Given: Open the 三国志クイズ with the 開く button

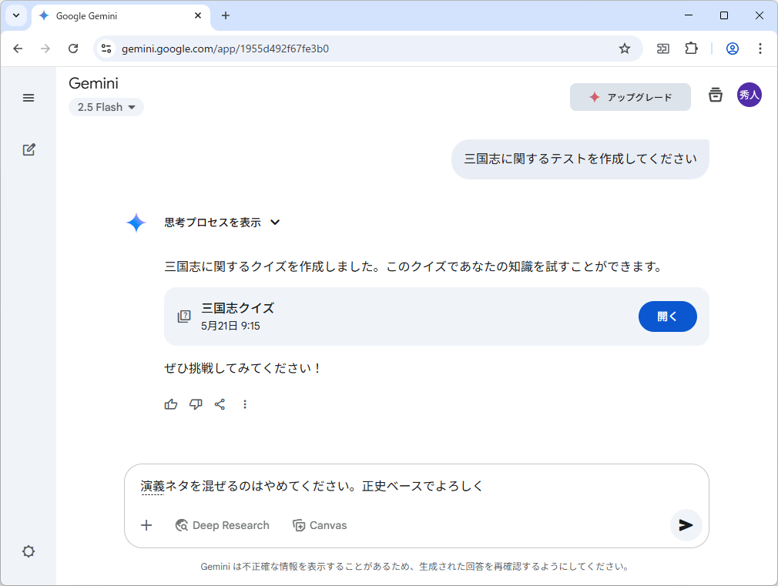Looking at the screenshot, I should (x=667, y=316).
